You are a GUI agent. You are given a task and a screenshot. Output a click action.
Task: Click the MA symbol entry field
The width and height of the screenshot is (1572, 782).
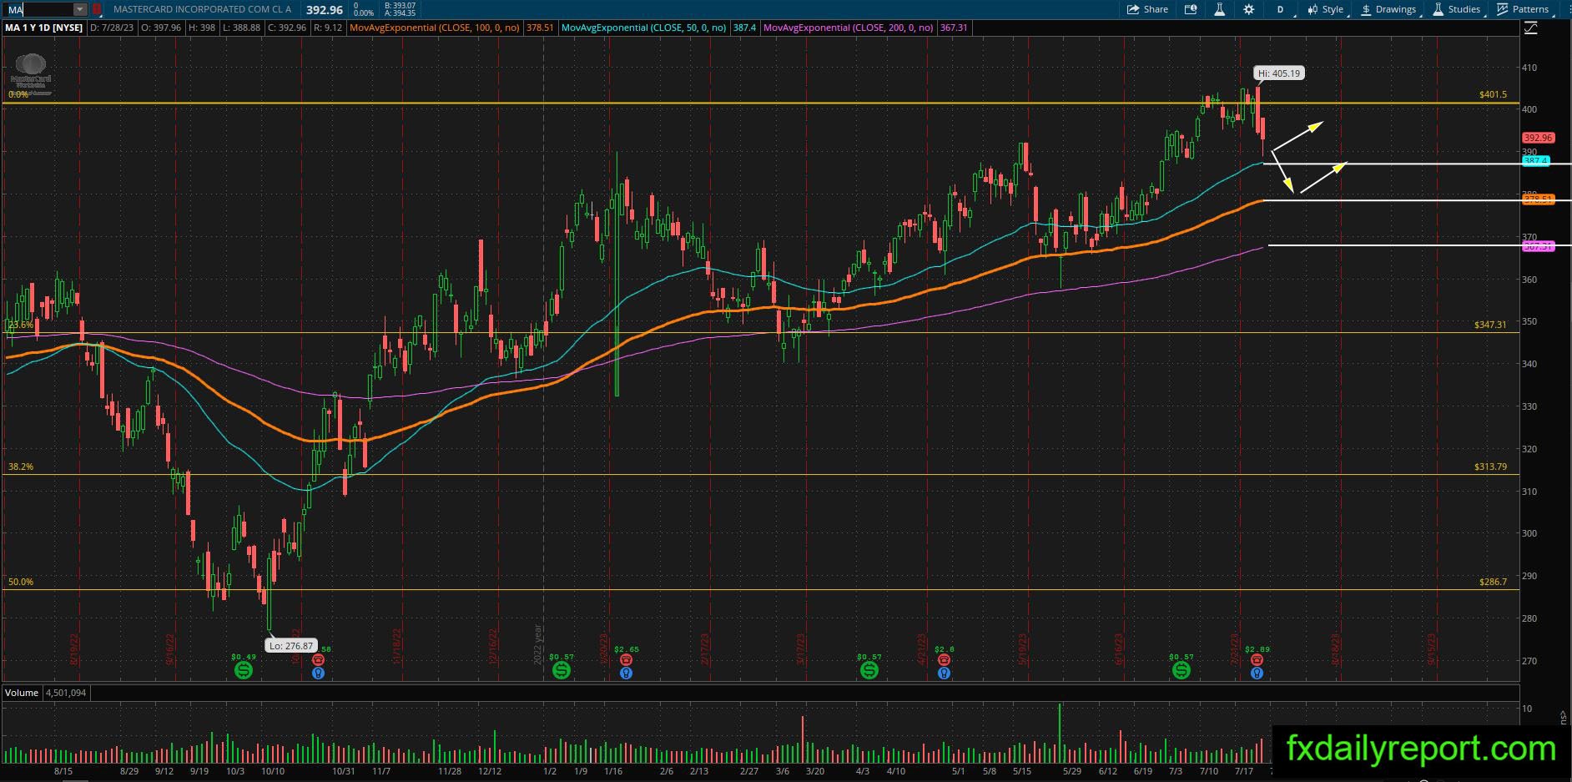[38, 9]
